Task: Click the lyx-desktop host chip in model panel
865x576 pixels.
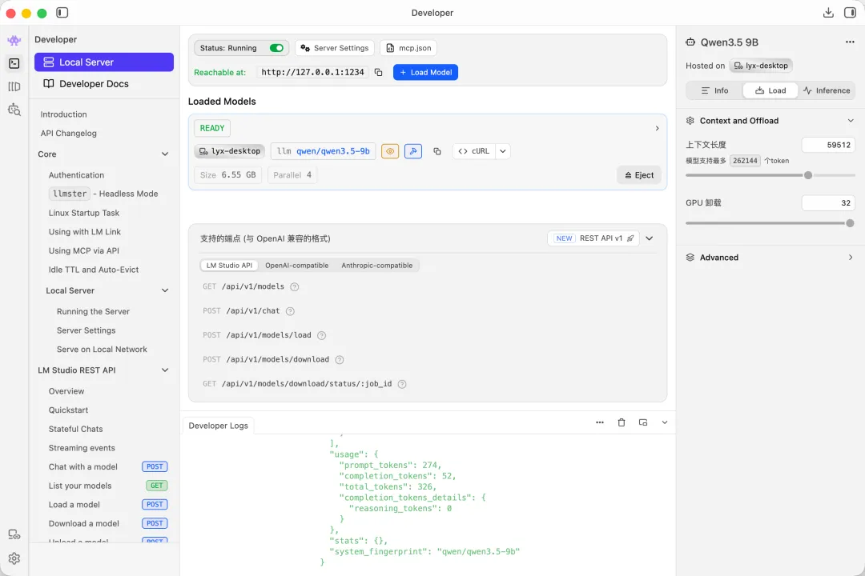Action: point(761,66)
